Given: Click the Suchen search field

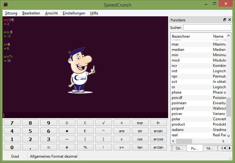Looking at the screenshot, I should pyautogui.click(x=207, y=28).
